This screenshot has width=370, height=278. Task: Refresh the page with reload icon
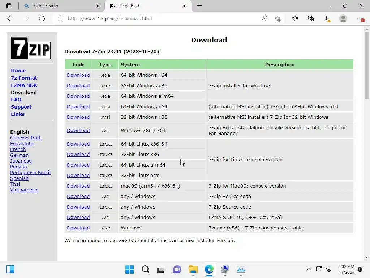click(42, 18)
